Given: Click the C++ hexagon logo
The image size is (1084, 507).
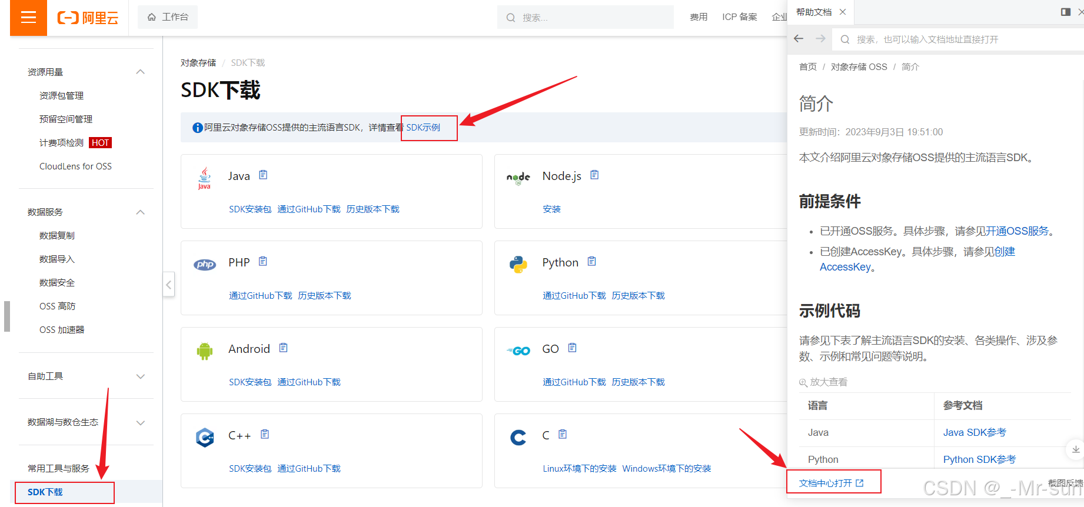Looking at the screenshot, I should 205,438.
